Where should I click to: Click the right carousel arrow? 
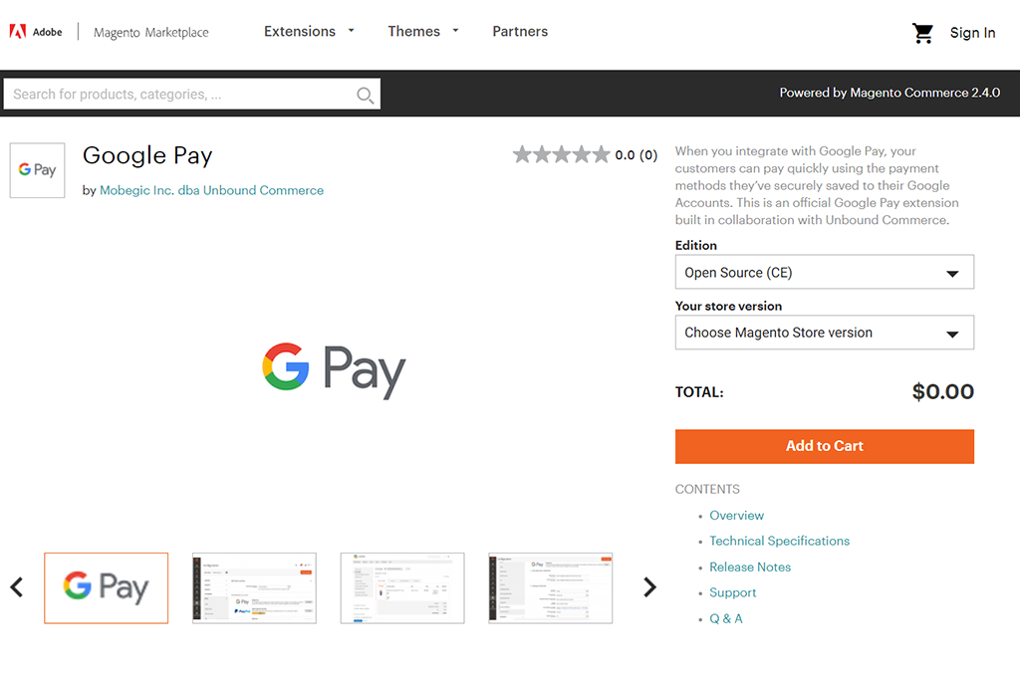pos(649,587)
